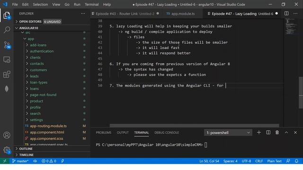Expand the OUTLINE section

click(52, 149)
